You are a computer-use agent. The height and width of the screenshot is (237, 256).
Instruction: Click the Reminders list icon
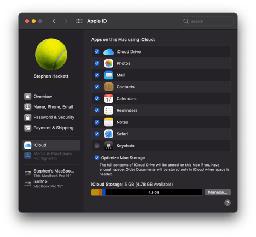point(108,110)
